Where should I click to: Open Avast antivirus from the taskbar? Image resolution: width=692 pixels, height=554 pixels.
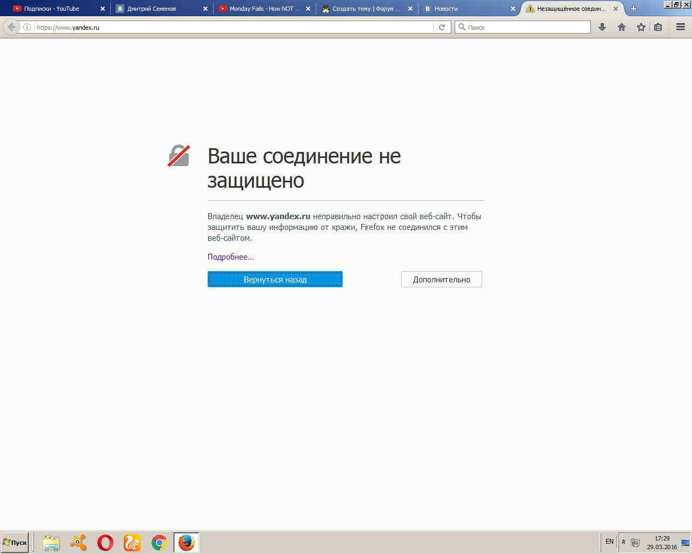78,543
